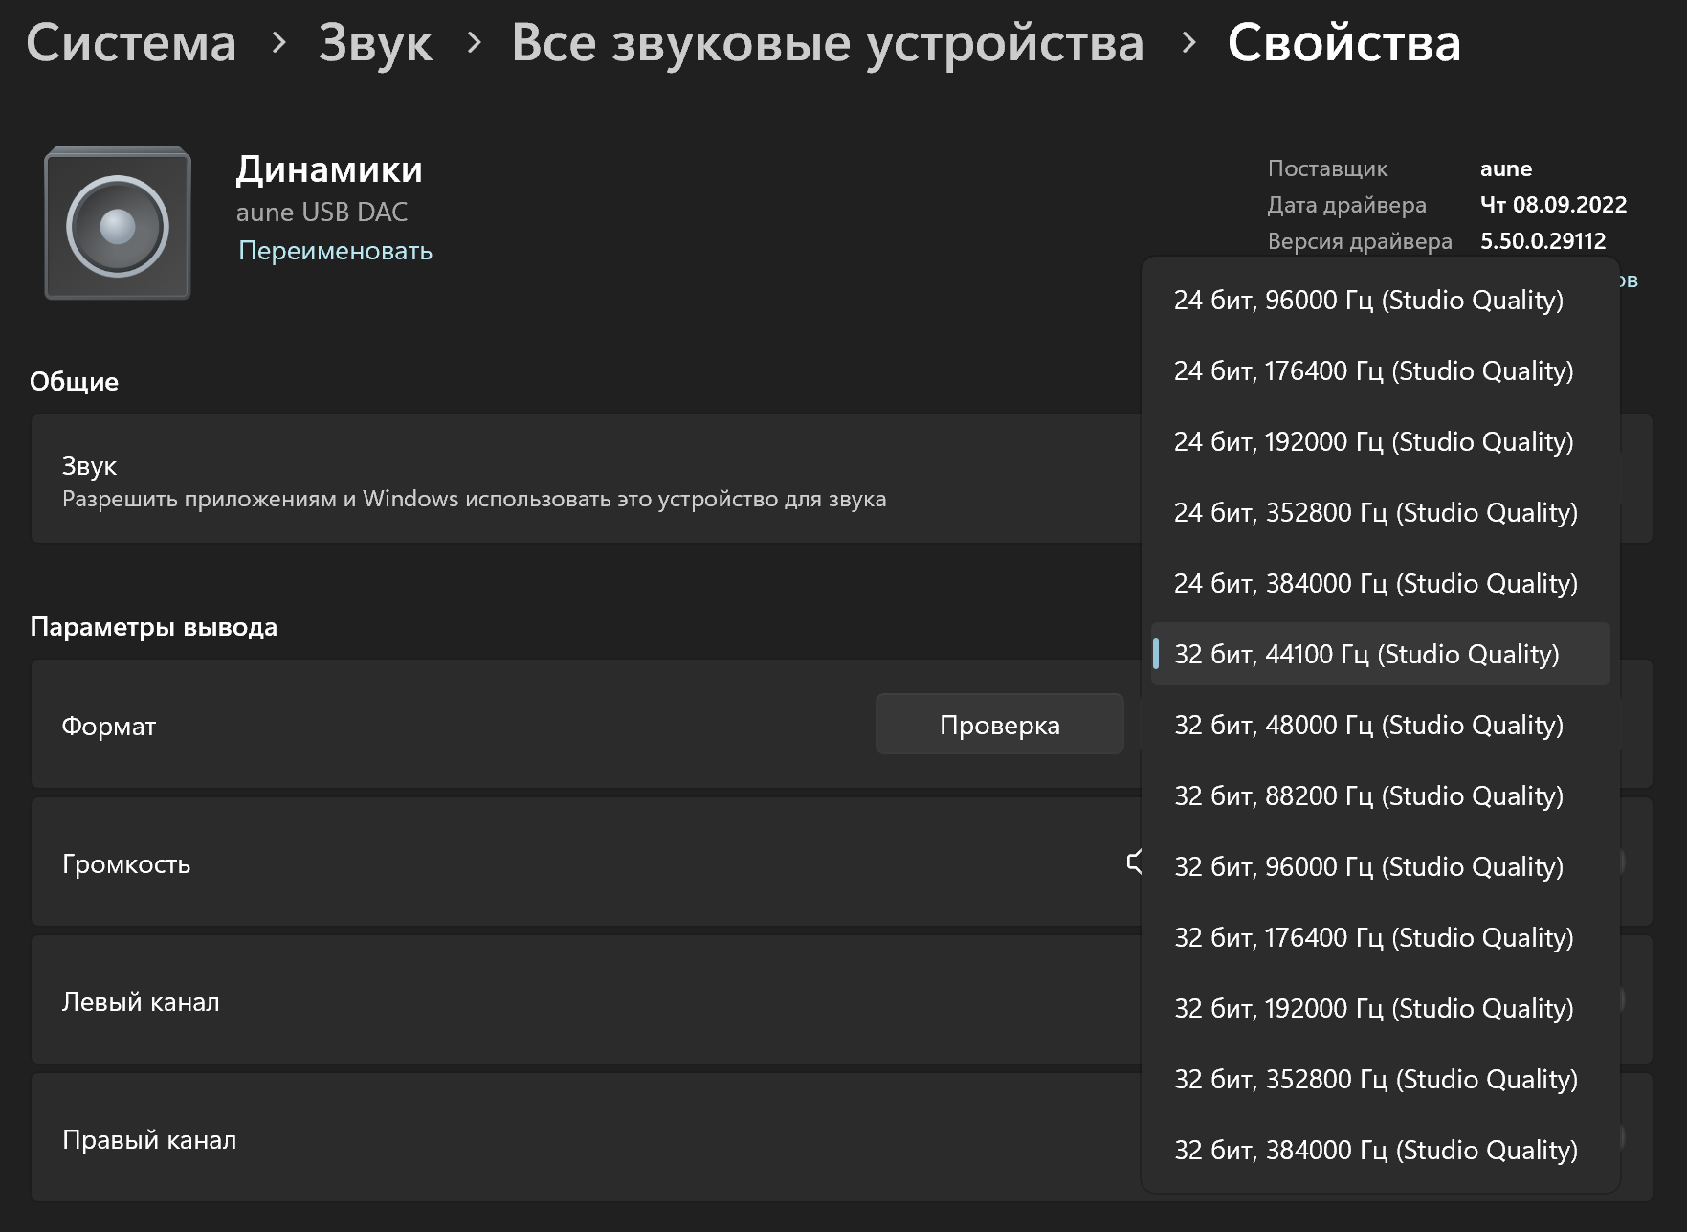Navigate to Все звуковые устройства breadcrumb
Image resolution: width=1687 pixels, height=1232 pixels.
(827, 43)
